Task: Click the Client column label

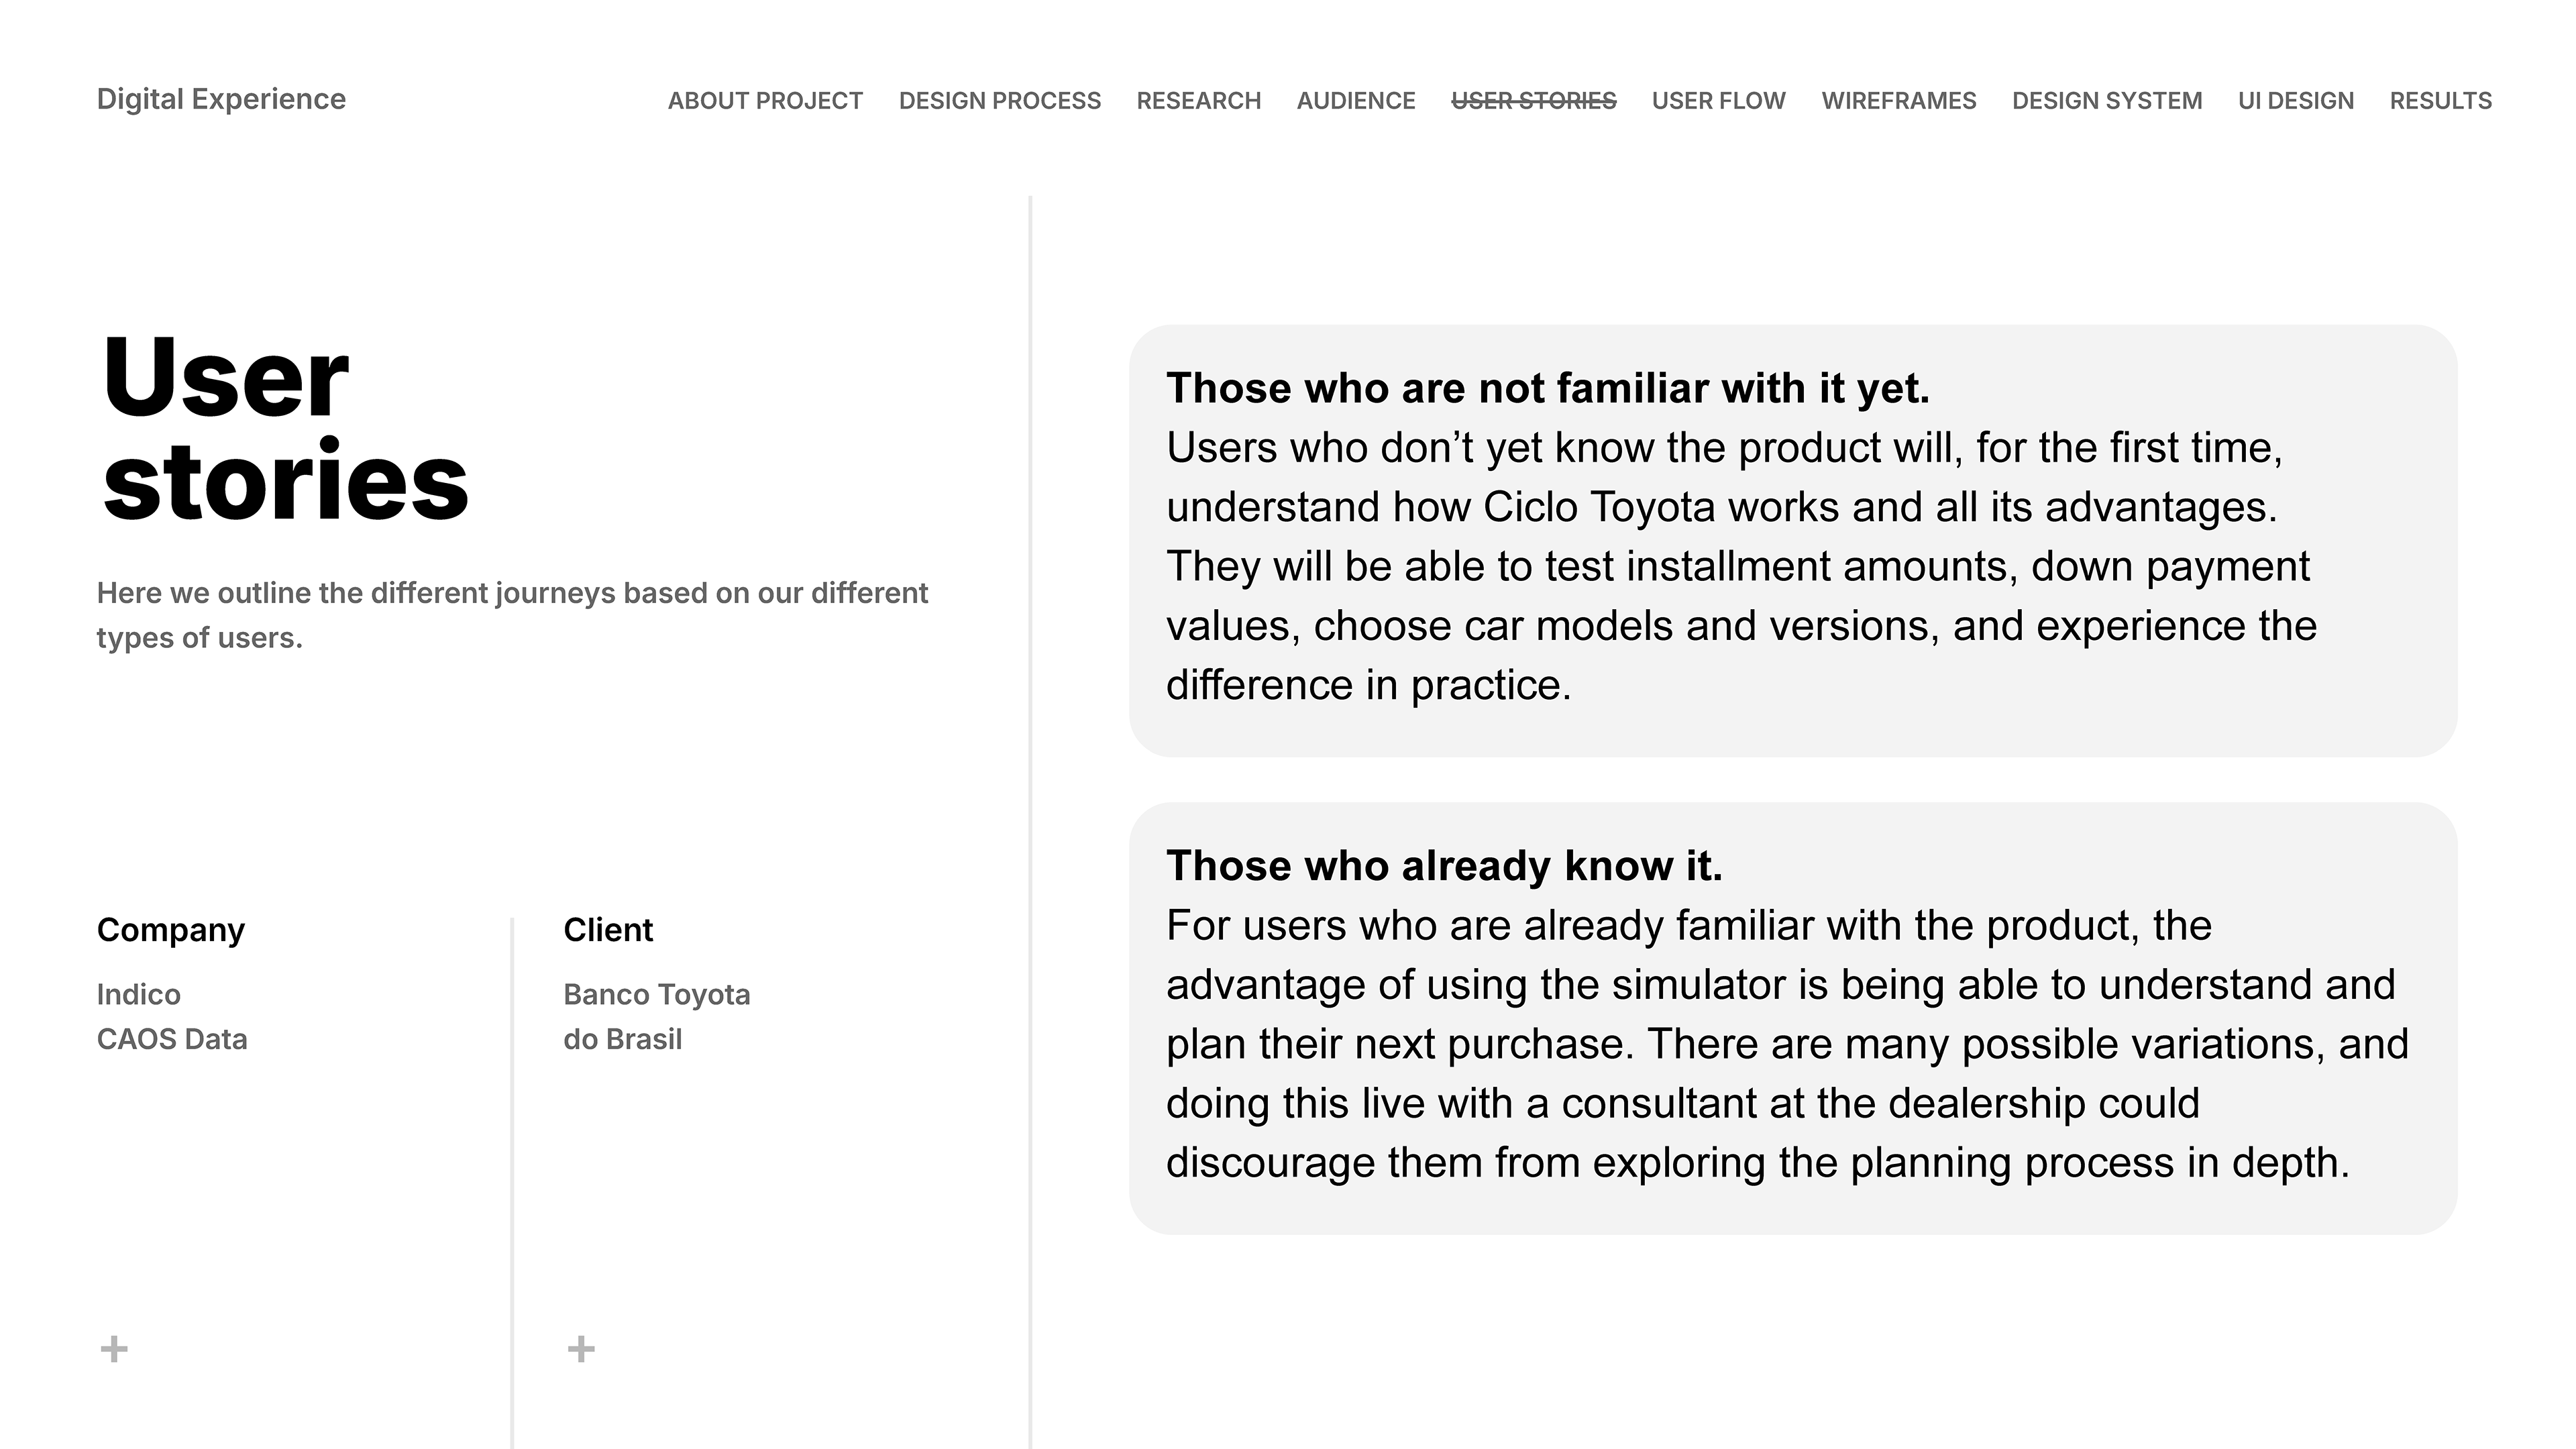Action: [608, 930]
